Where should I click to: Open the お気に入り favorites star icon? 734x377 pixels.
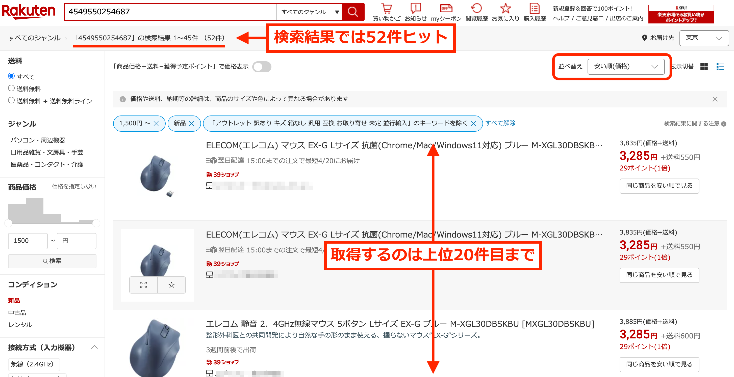point(505,9)
